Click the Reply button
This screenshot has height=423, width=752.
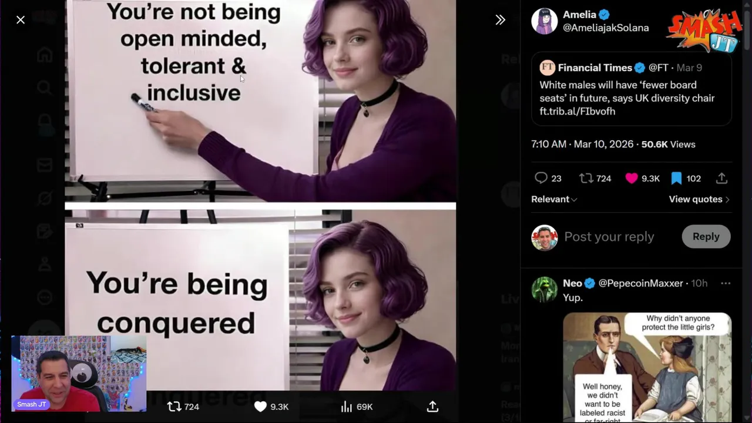706,236
